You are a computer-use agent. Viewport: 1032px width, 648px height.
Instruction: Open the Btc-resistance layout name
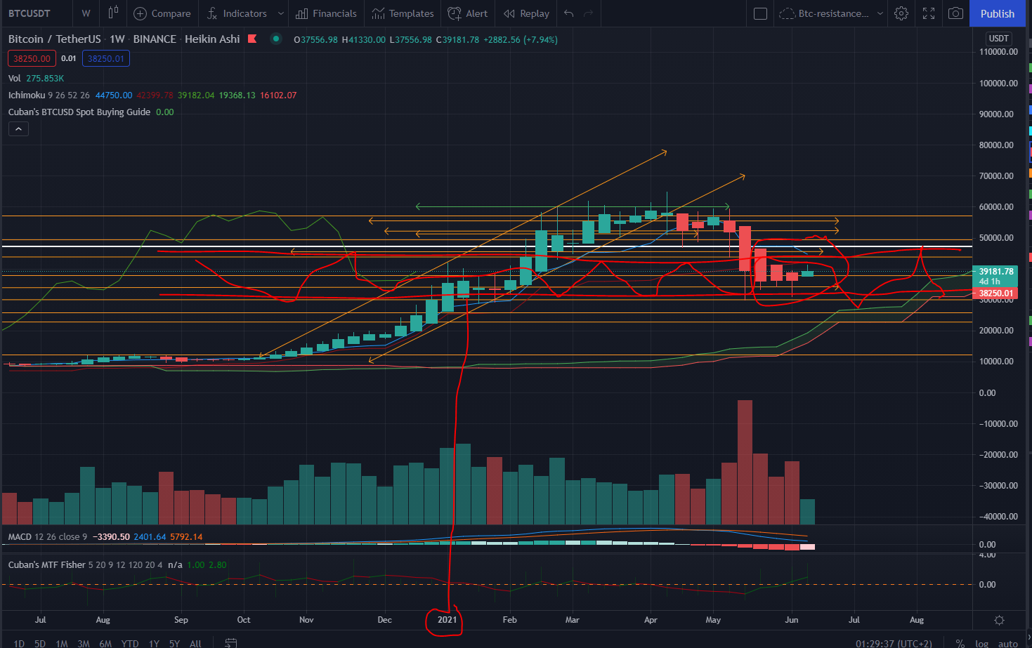pyautogui.click(x=825, y=13)
